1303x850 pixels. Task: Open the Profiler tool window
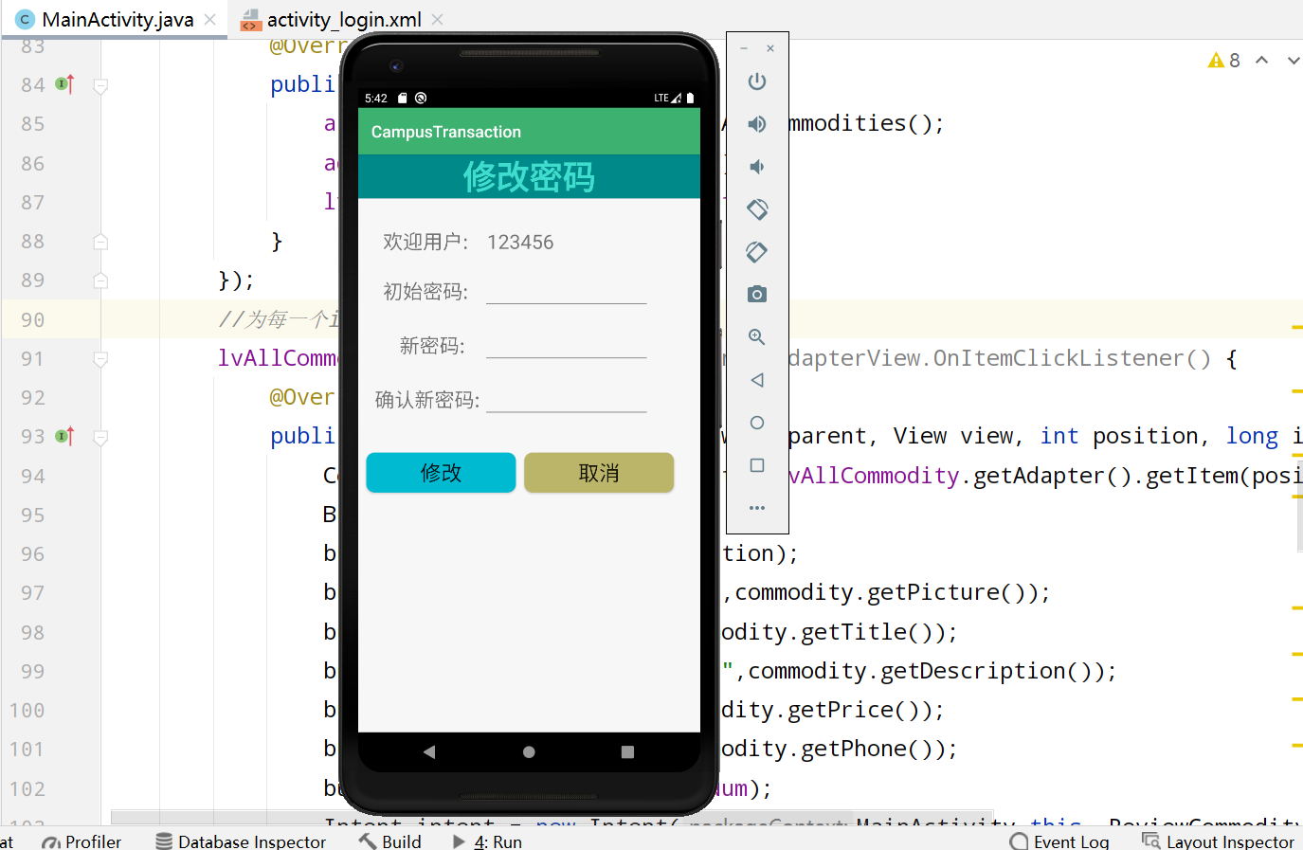(x=82, y=841)
